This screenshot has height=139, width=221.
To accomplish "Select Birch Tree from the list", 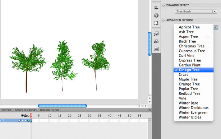I will tap(194, 41).
